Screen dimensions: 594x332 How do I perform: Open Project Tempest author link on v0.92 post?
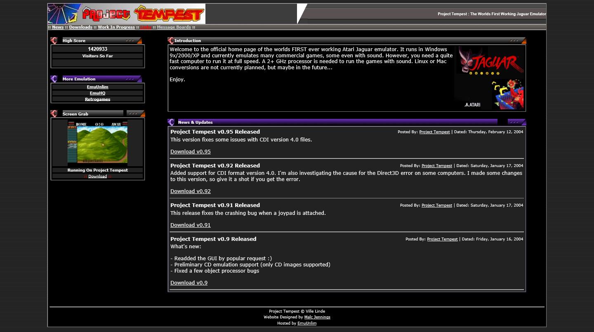(x=437, y=166)
